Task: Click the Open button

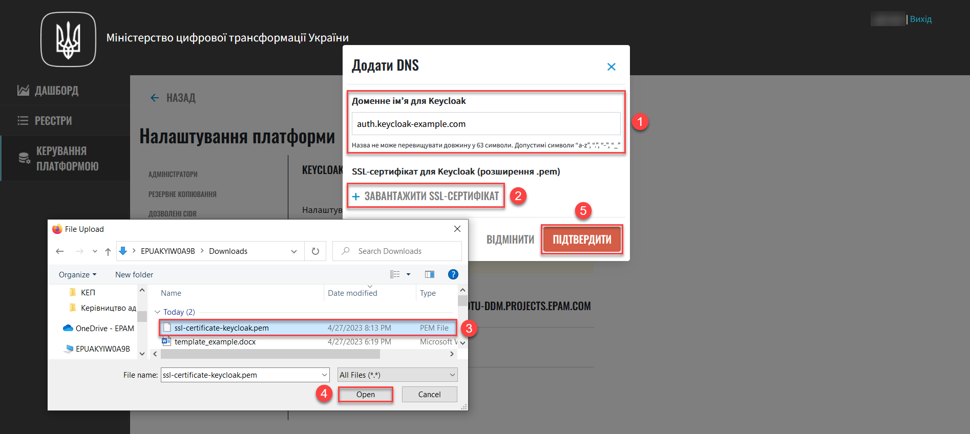Action: 366,395
